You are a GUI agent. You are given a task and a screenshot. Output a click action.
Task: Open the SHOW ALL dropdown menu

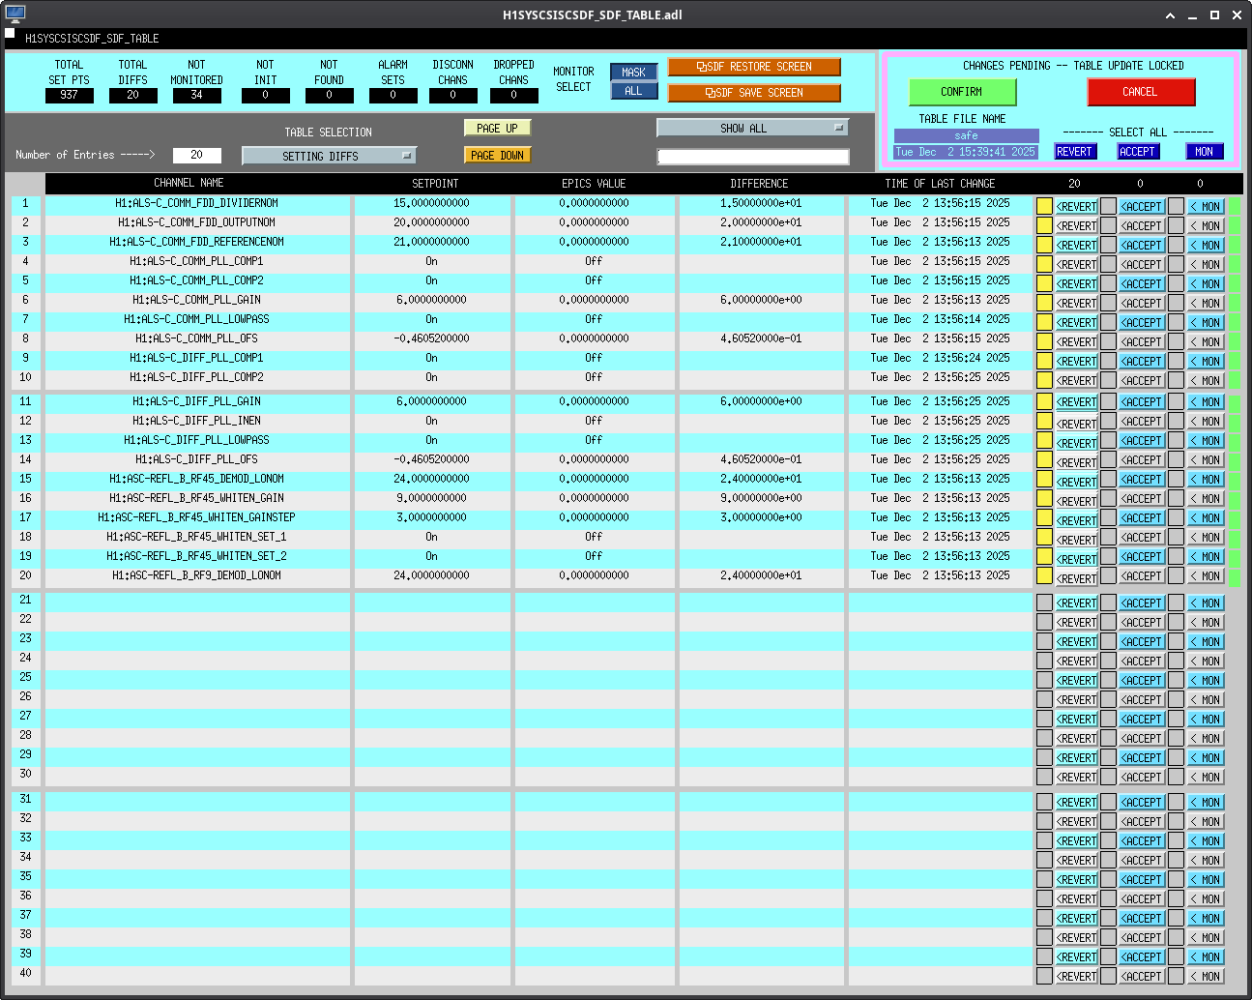pyautogui.click(x=752, y=128)
